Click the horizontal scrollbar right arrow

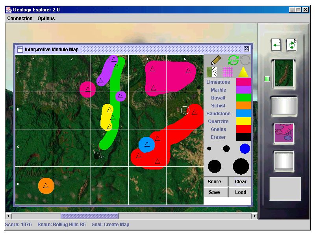click(255, 216)
